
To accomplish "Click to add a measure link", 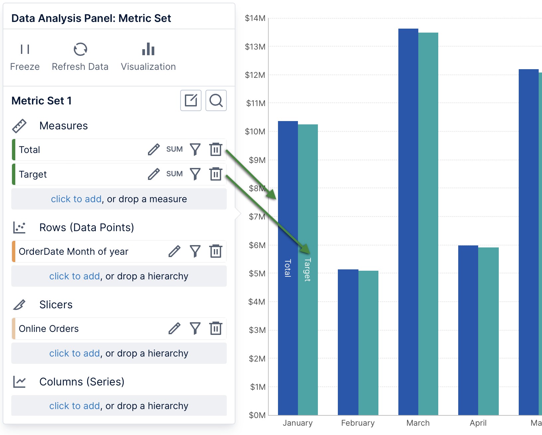I will (76, 199).
